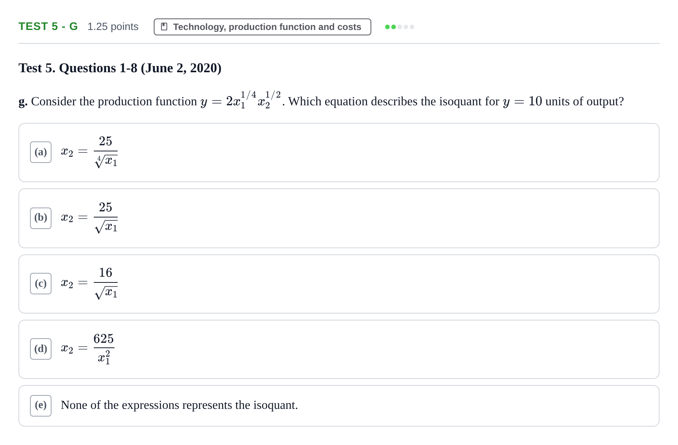Screen dimensions: 678x445
Task: Click the green difficulty dots indicator
Action: point(400,27)
